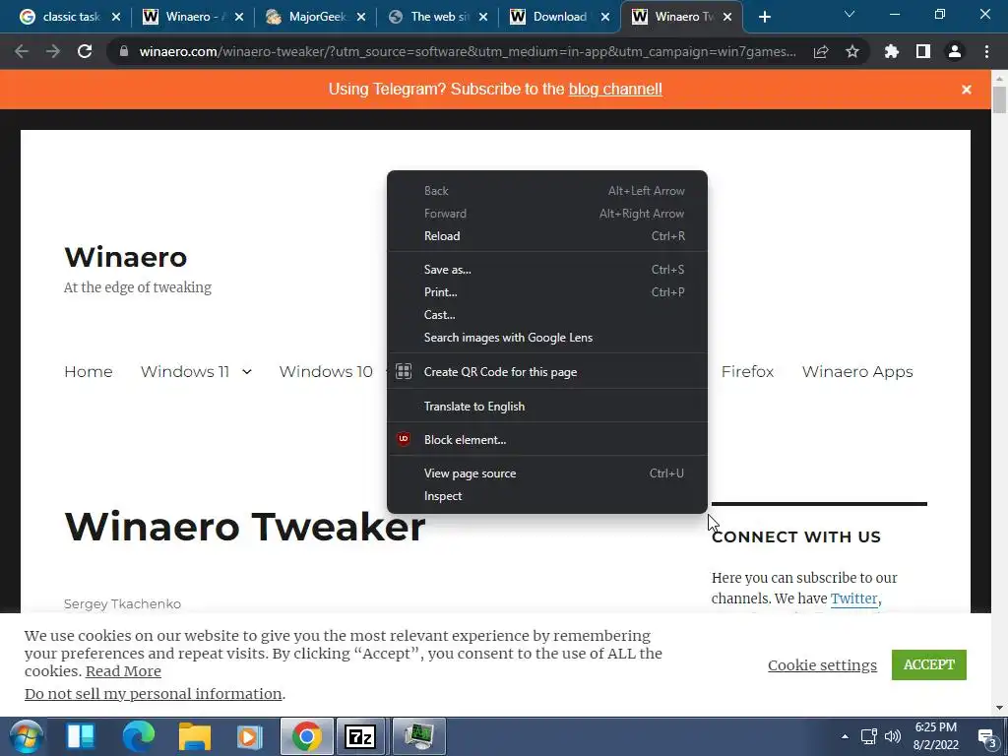Image resolution: width=1008 pixels, height=756 pixels.
Task: Accept cookies with green ACCEPT button
Action: click(929, 664)
